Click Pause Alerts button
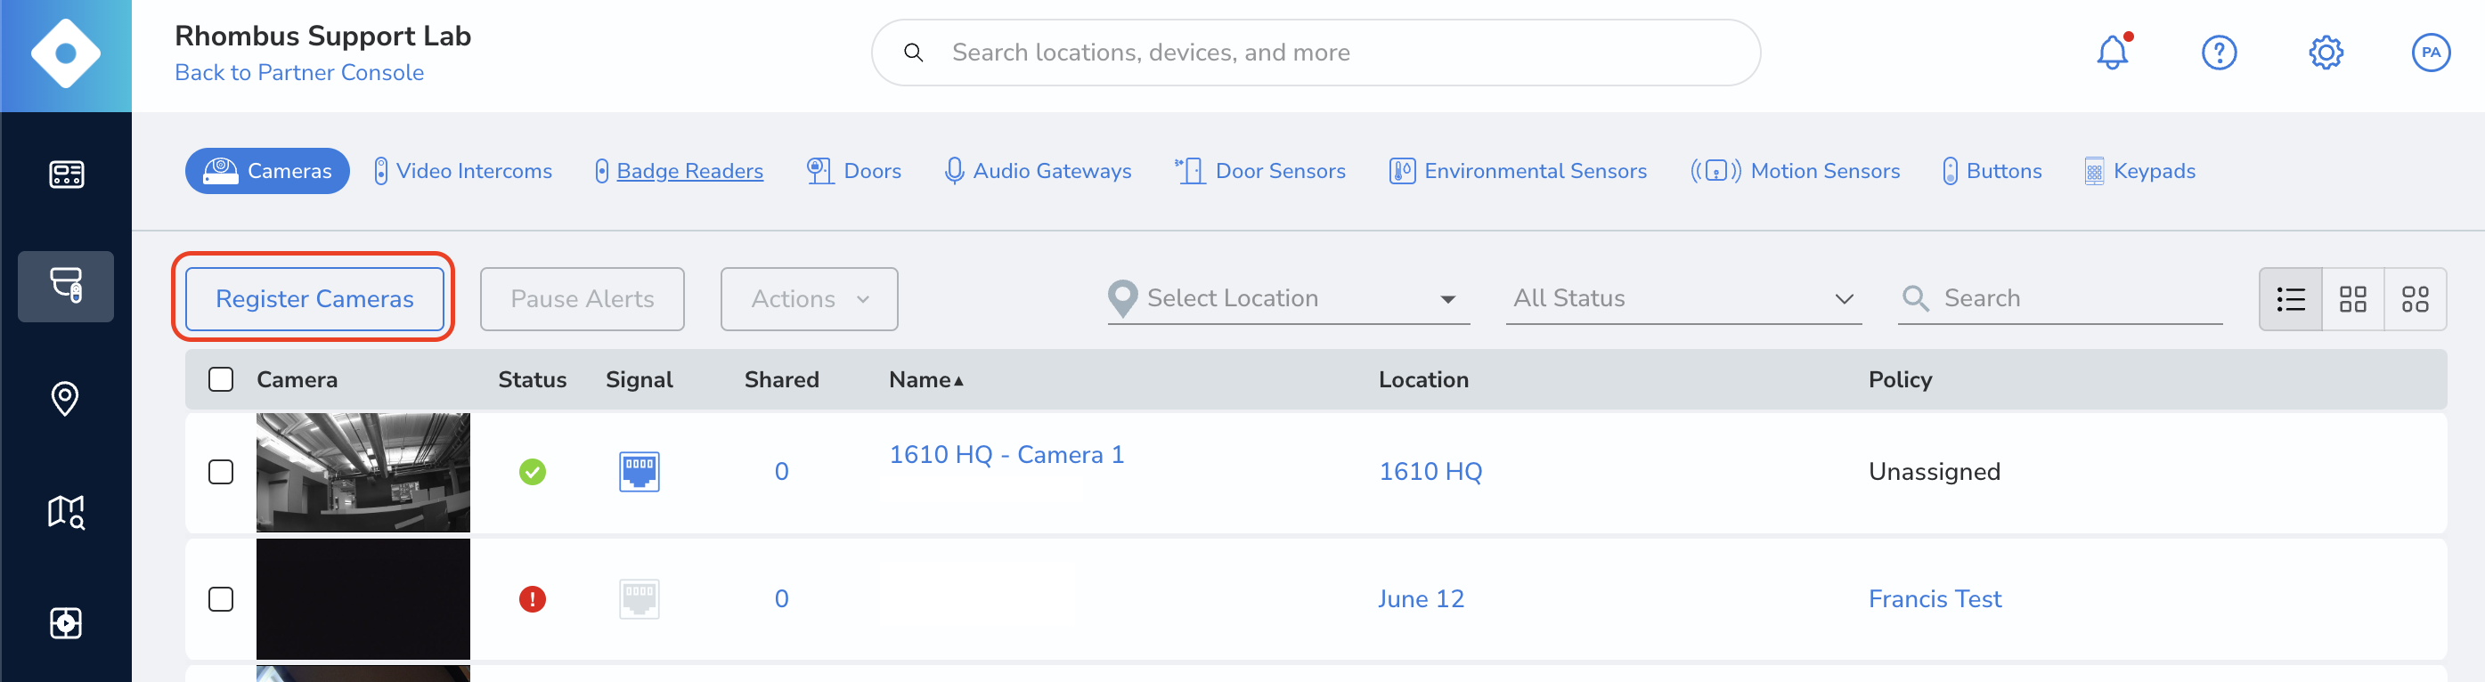The image size is (2485, 682). (582, 299)
